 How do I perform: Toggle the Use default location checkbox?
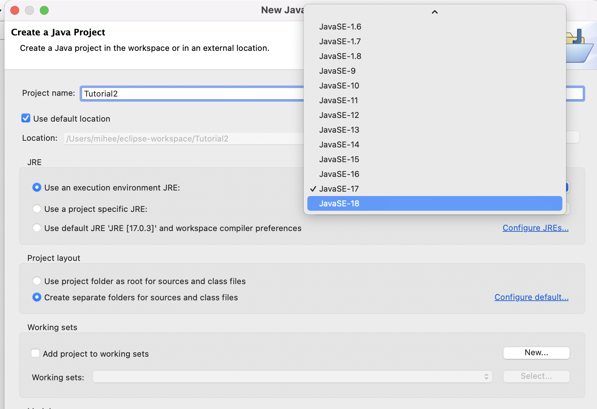[x=26, y=118]
